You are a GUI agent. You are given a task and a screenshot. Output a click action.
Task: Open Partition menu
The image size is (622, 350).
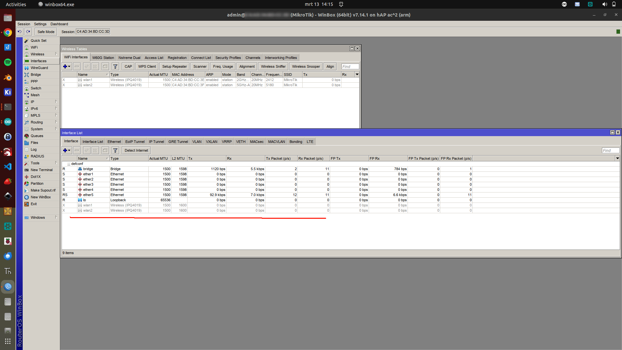pos(41,183)
